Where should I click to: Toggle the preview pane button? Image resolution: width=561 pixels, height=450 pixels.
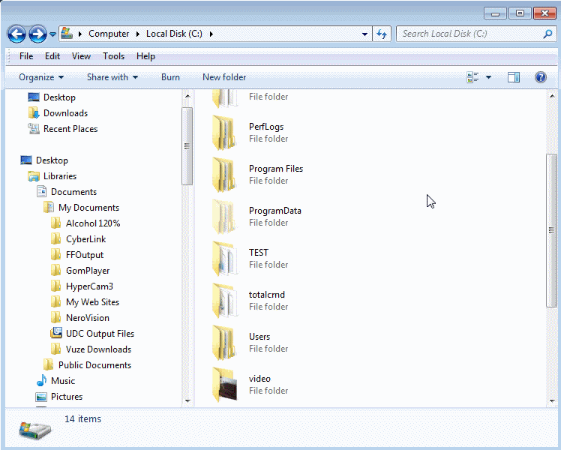[x=514, y=77]
